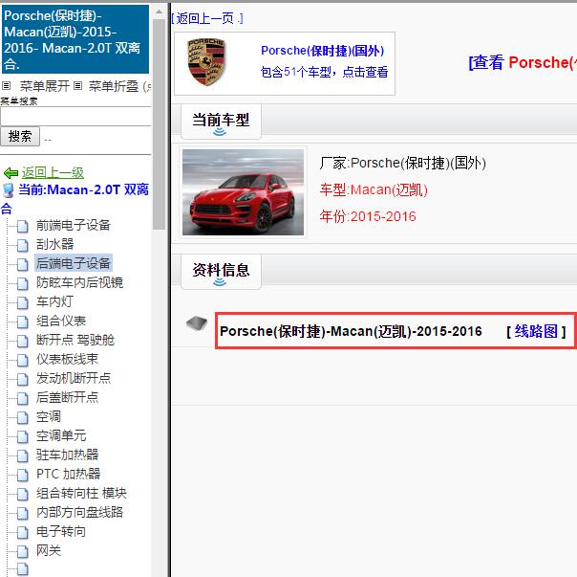Click 包含51个车型，点击查看 link
Viewport: 577px width, 577px height.
tap(324, 72)
